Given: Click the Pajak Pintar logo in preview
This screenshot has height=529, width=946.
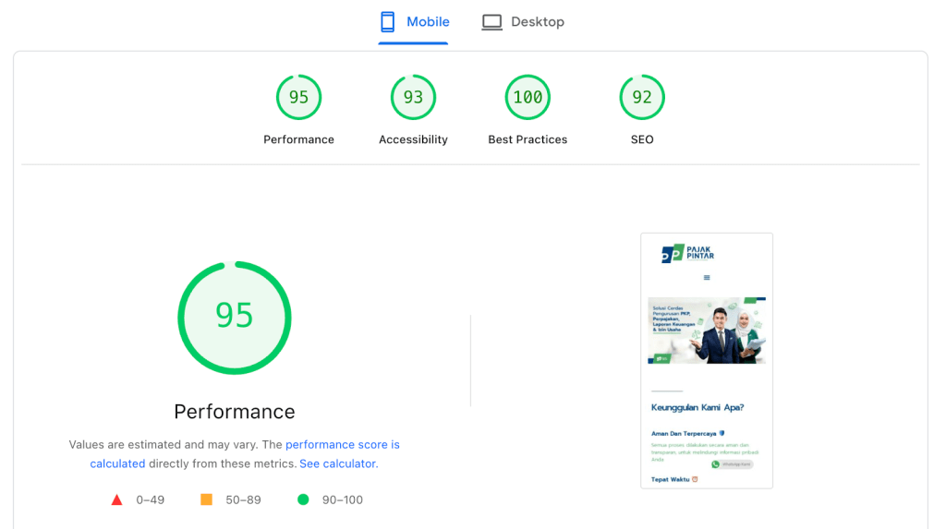Looking at the screenshot, I should (688, 254).
